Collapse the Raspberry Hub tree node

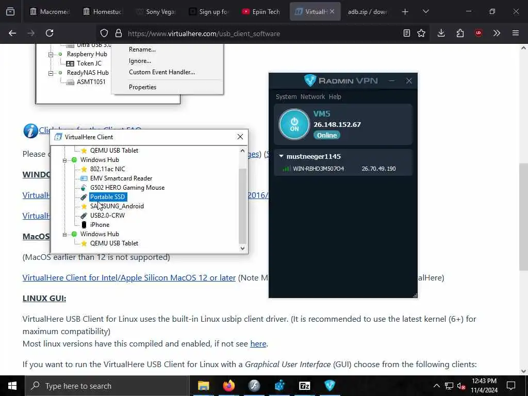click(51, 54)
